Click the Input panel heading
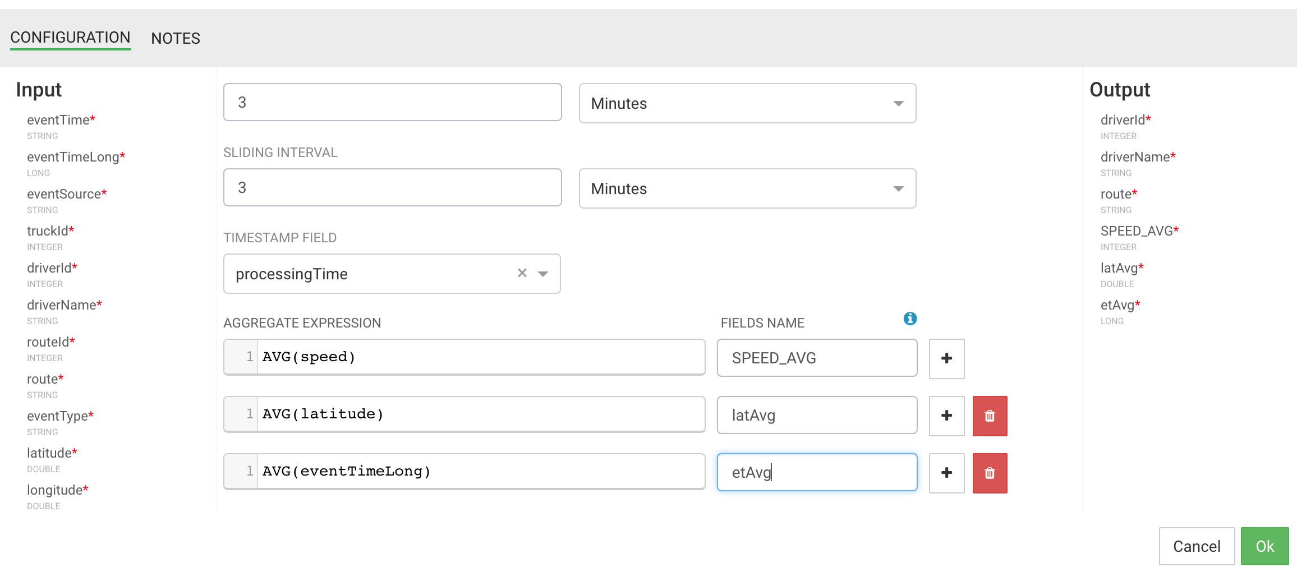The width and height of the screenshot is (1297, 572). tap(39, 90)
